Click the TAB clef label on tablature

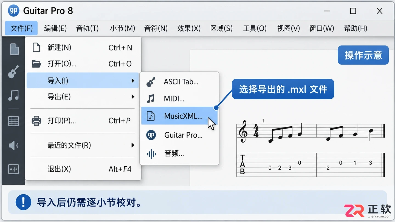click(242, 165)
